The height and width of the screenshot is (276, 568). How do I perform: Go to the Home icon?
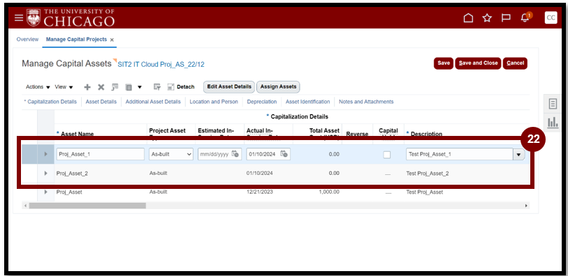point(468,18)
